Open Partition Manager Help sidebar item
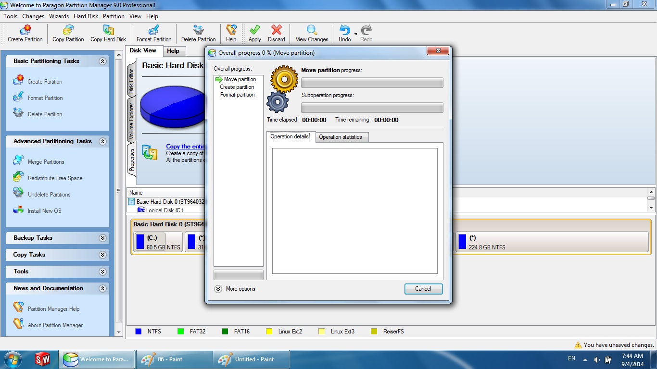The width and height of the screenshot is (657, 369). [x=53, y=309]
